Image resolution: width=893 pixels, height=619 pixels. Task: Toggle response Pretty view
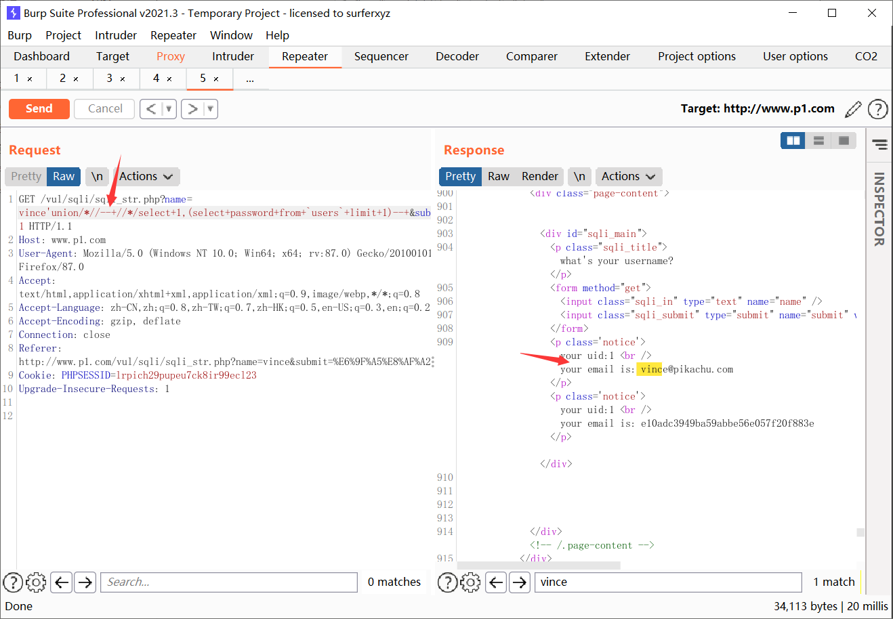[x=461, y=176]
